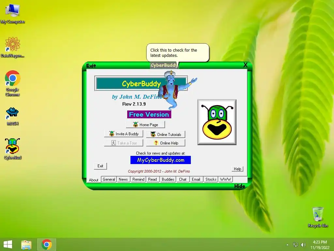Open the clock showing 4:23 PM

(x=320, y=244)
